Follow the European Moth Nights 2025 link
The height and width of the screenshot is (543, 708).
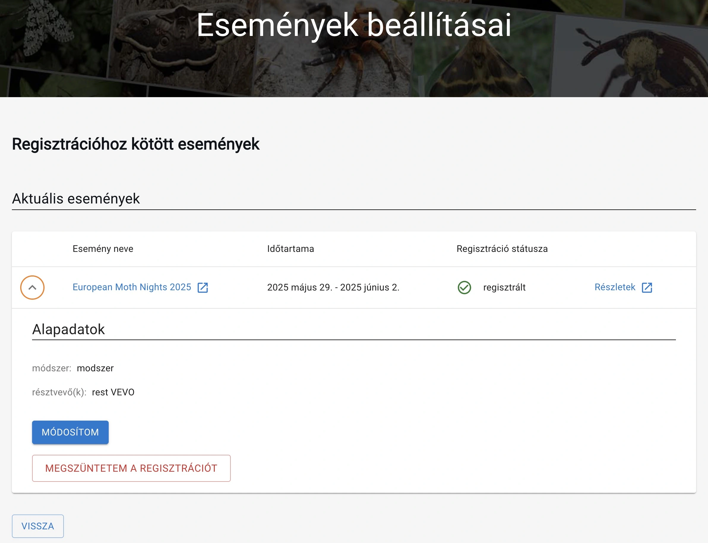(132, 287)
